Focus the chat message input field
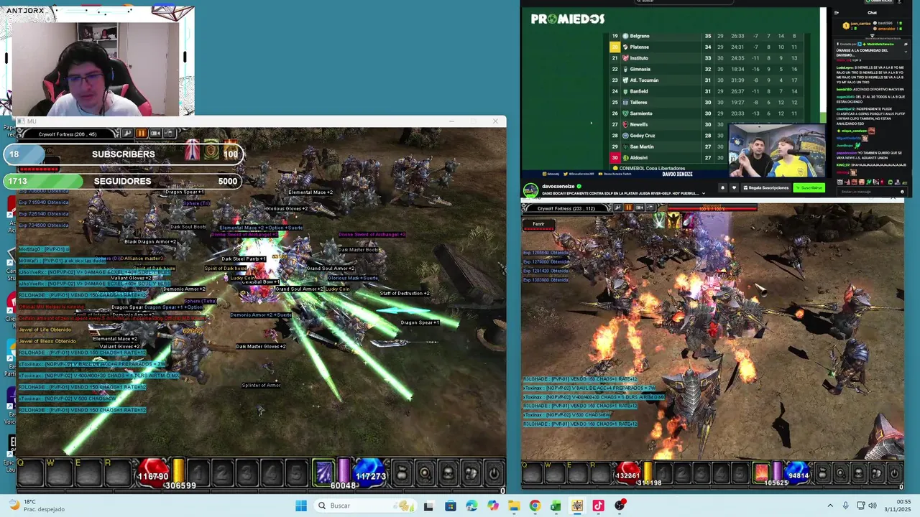Viewport: 920px width, 517px height. click(x=873, y=192)
